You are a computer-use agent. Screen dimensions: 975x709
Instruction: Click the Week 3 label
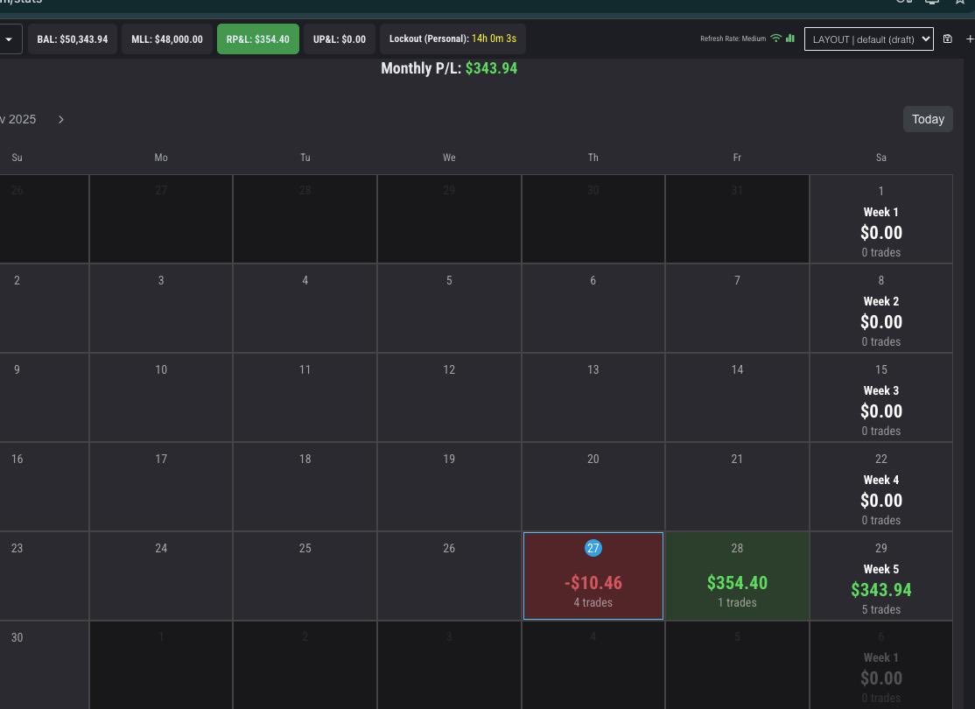[881, 390]
